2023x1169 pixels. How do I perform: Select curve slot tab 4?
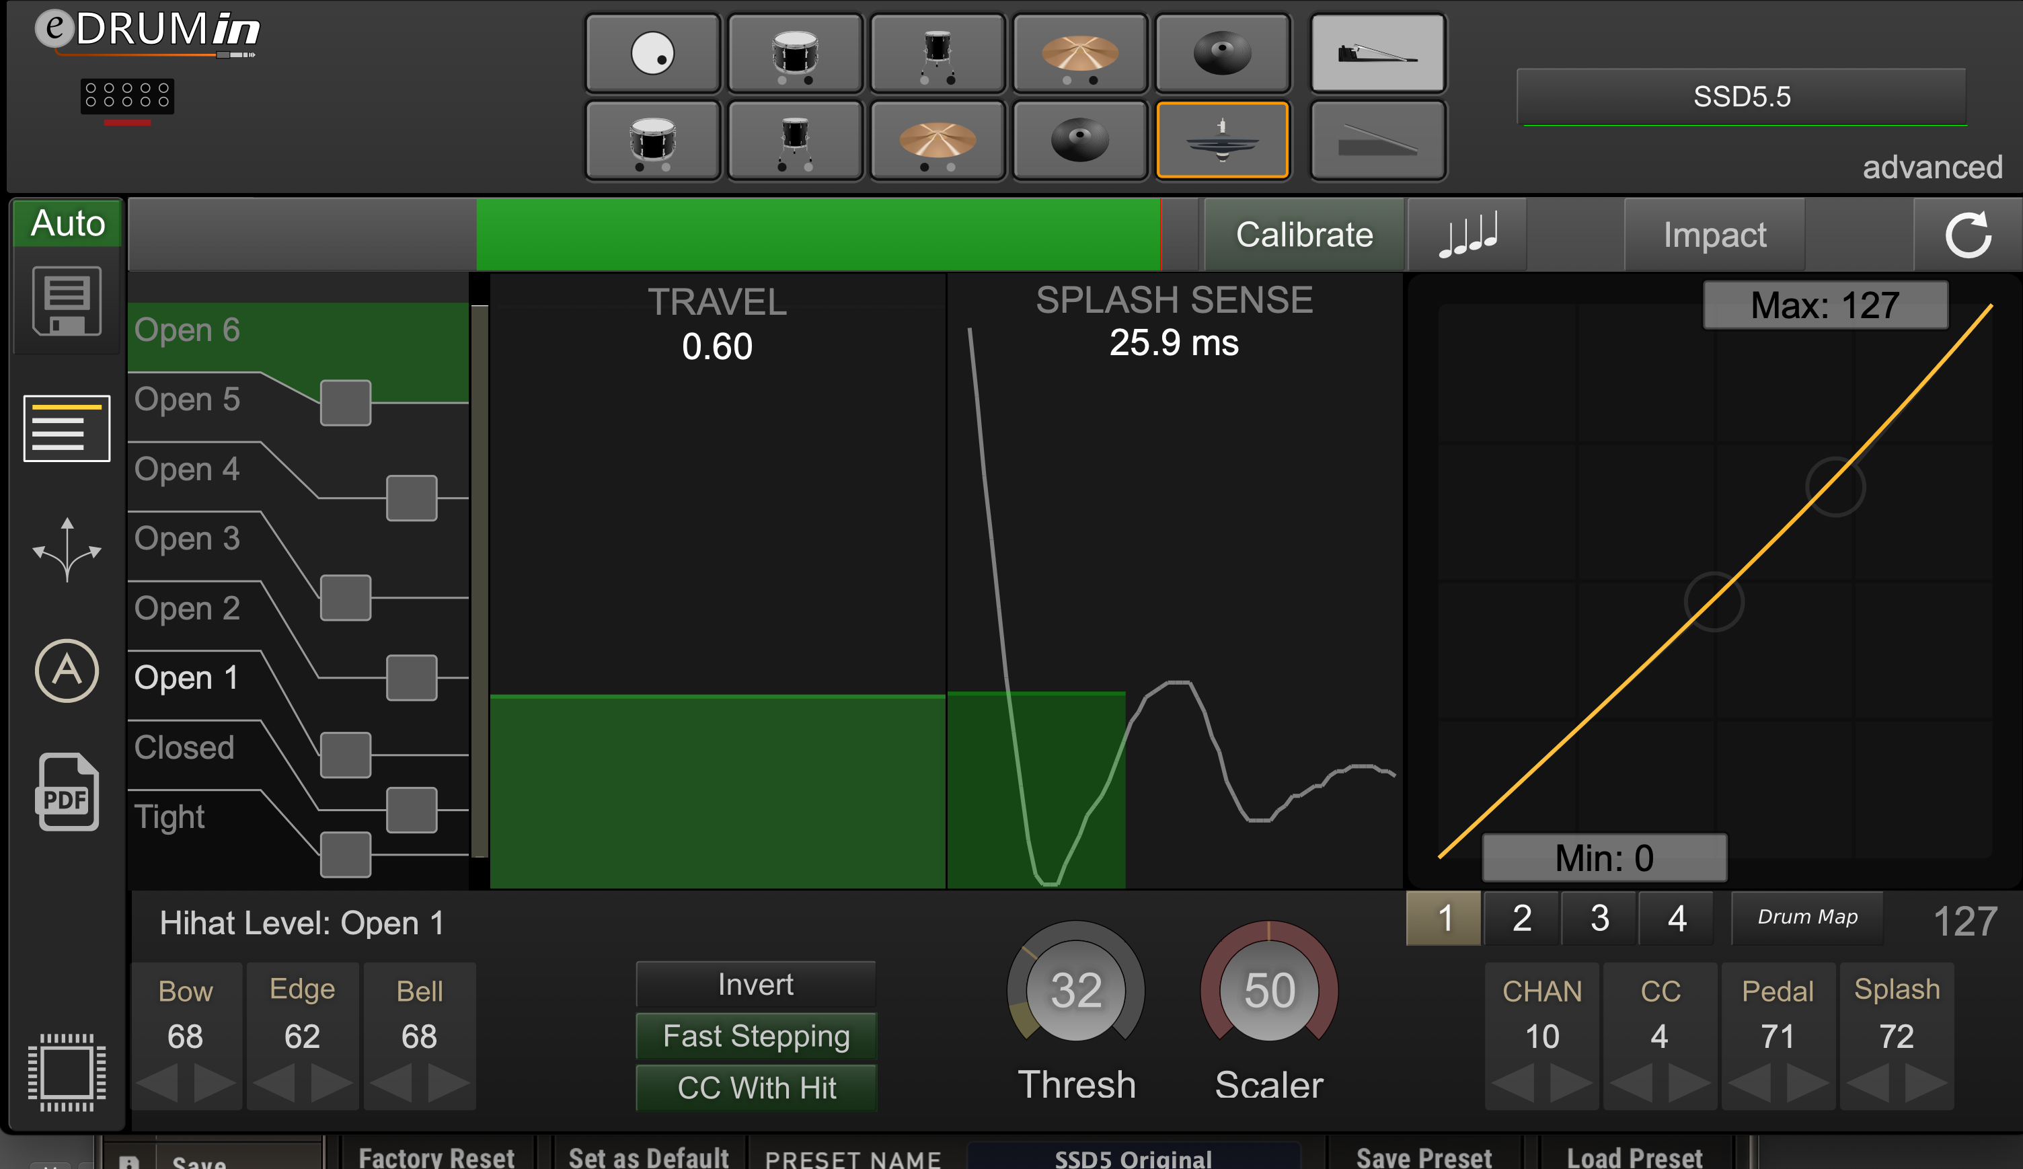[1677, 917]
